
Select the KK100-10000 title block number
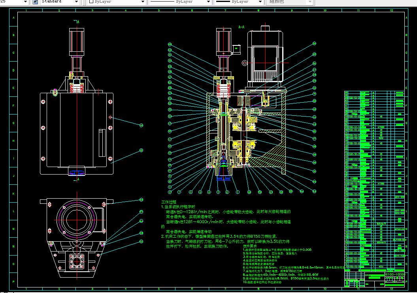click(x=395, y=274)
